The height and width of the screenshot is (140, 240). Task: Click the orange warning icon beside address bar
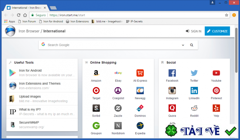234,15
